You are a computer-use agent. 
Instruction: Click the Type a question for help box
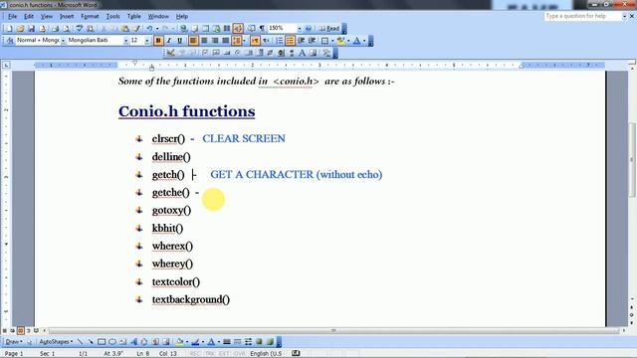[583, 16]
